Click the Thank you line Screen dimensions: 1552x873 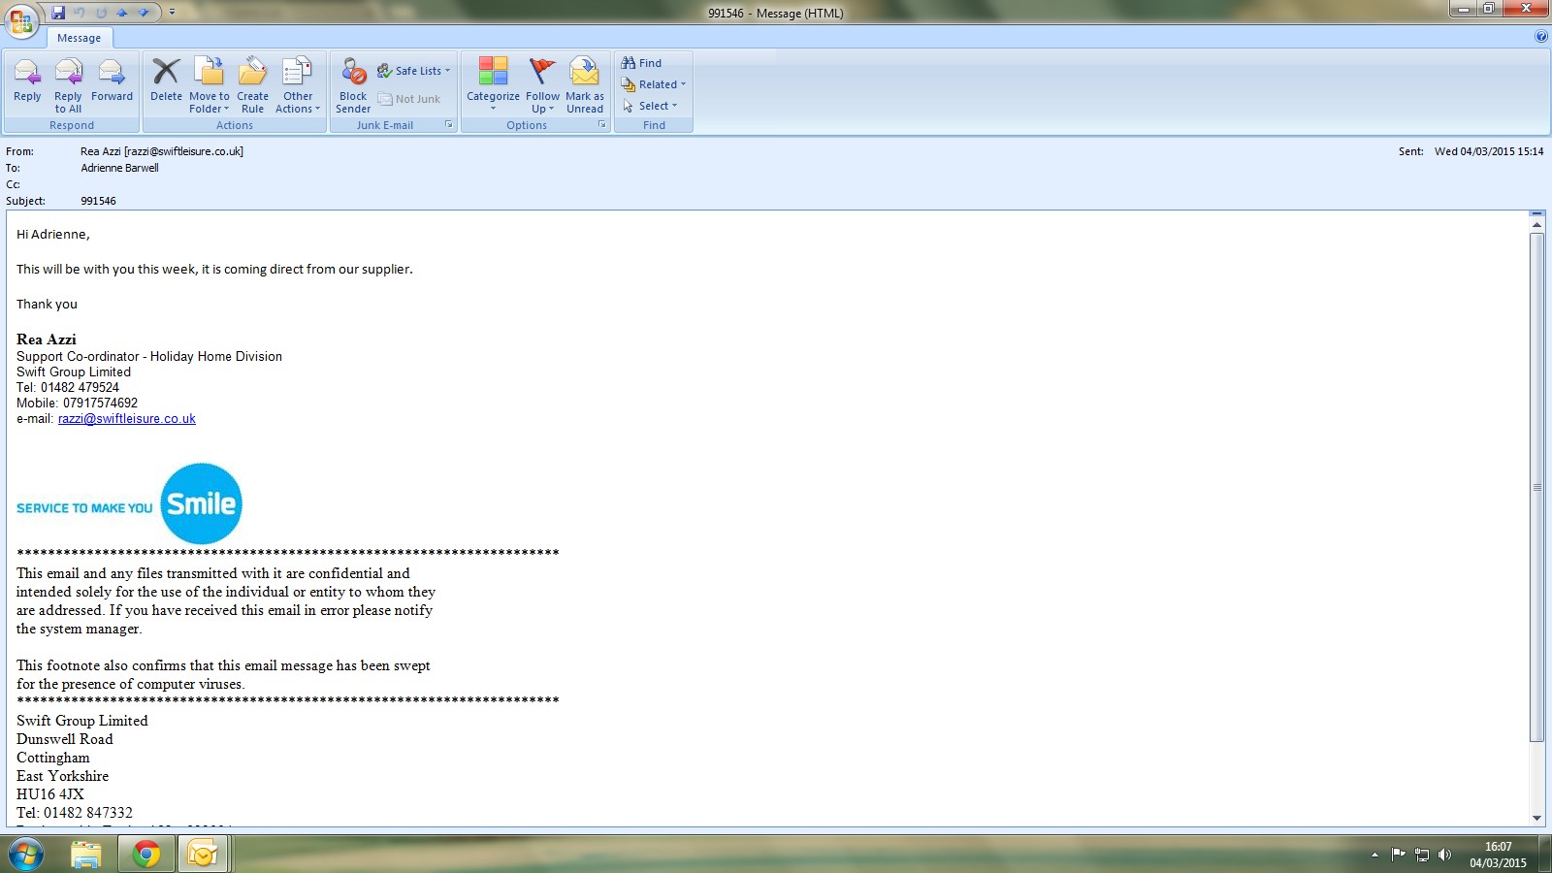(47, 304)
